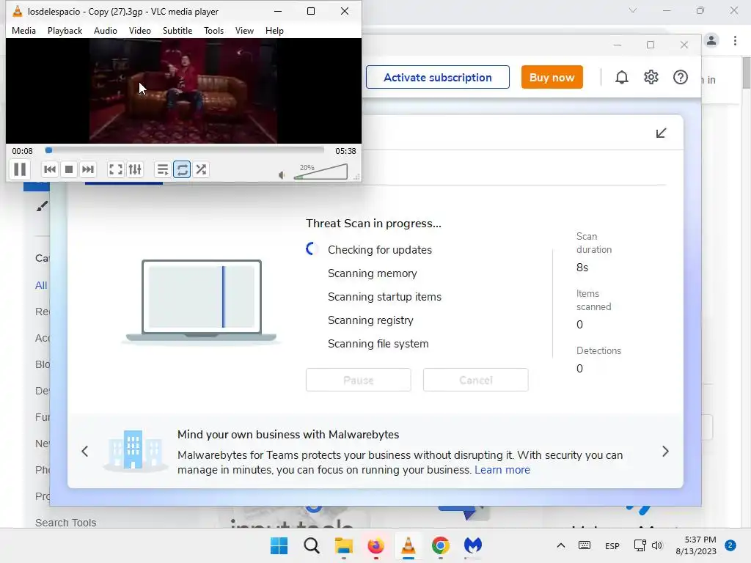Pause the Threat Scan
The width and height of the screenshot is (751, 563).
[x=358, y=380]
